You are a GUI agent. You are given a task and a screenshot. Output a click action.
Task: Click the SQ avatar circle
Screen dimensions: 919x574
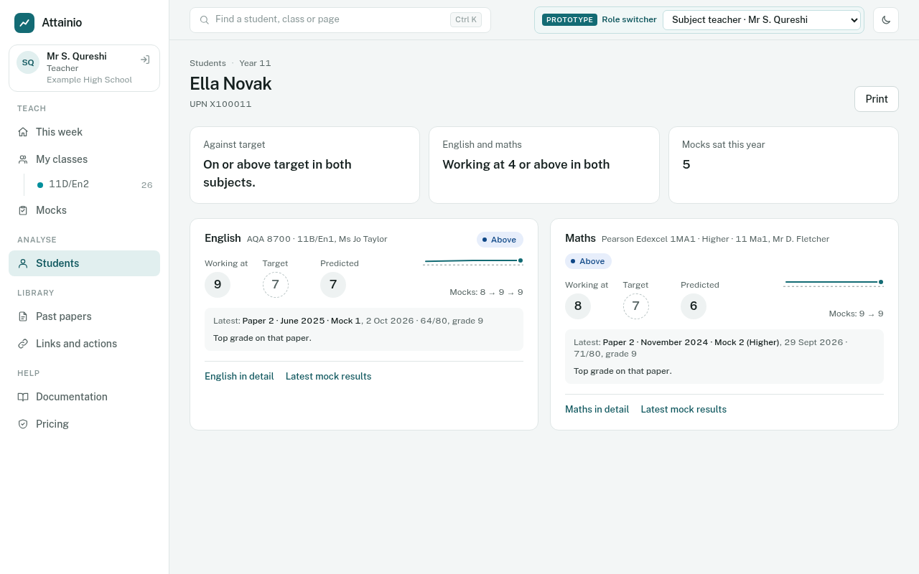[x=28, y=62]
